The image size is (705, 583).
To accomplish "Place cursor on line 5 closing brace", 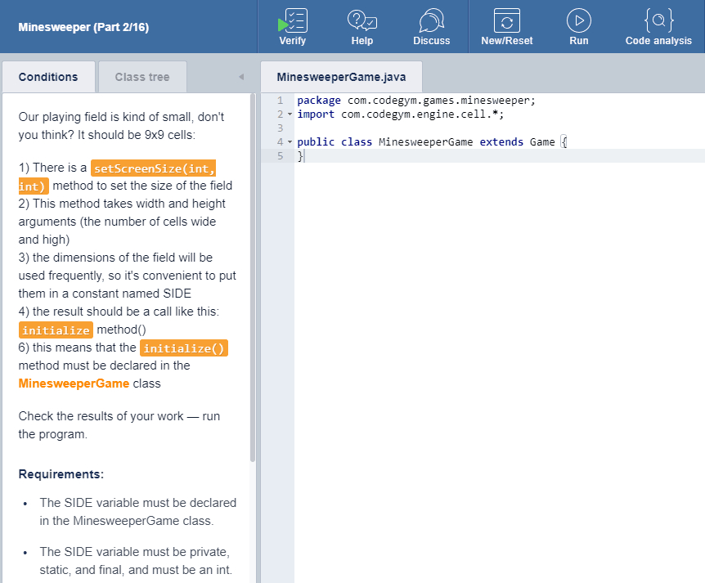I will pos(300,156).
